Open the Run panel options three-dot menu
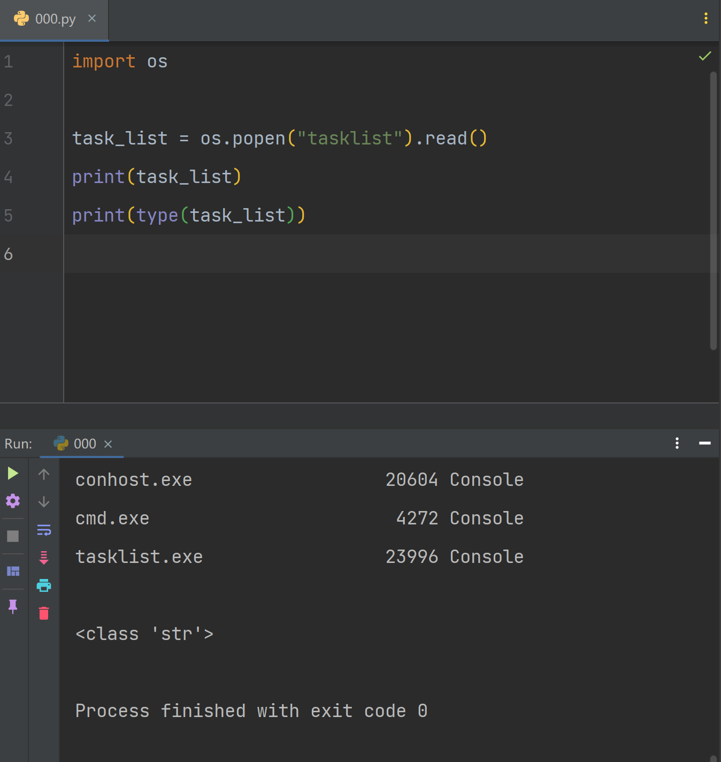 click(x=677, y=443)
